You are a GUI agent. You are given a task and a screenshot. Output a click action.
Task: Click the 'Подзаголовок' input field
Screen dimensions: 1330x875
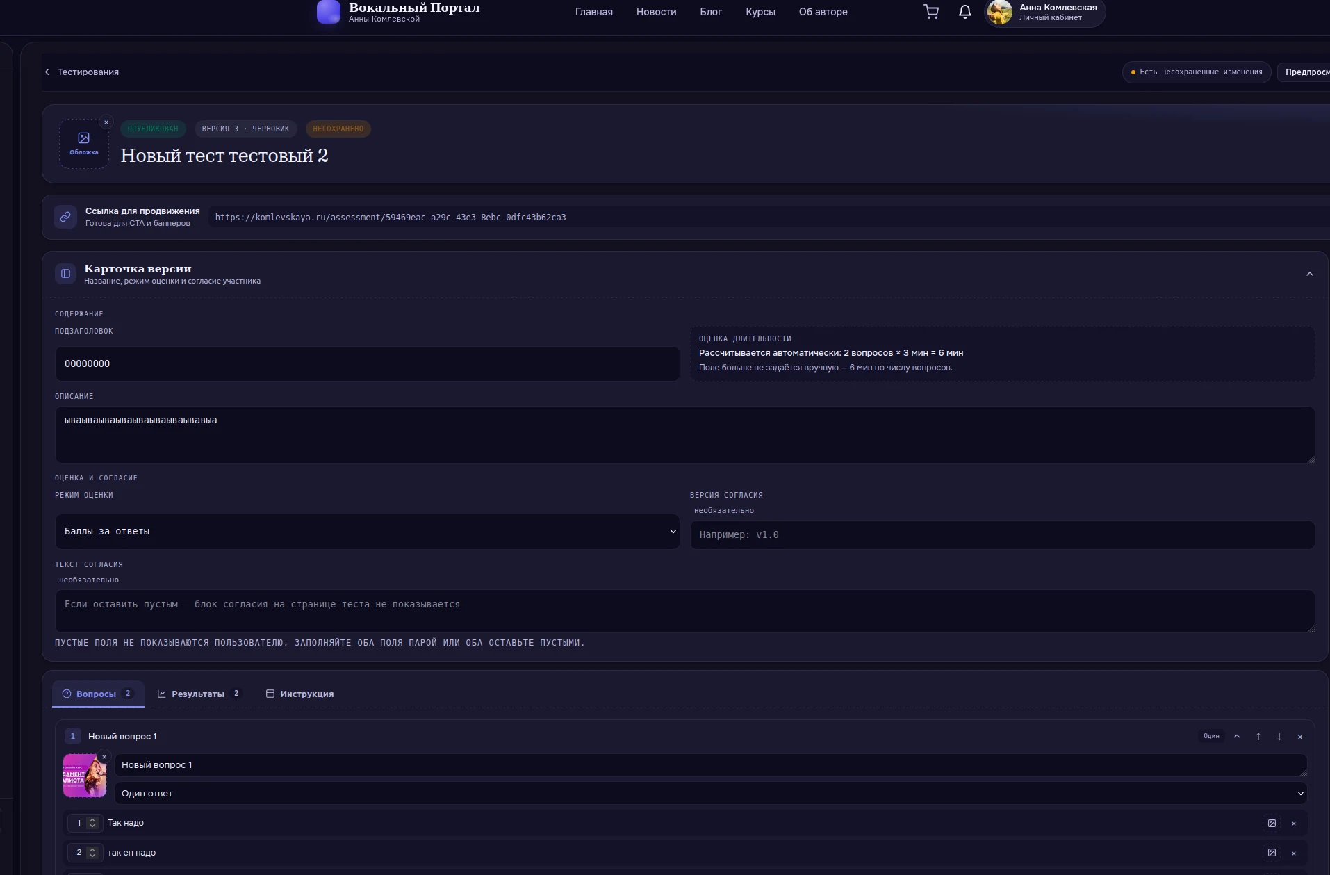367,363
